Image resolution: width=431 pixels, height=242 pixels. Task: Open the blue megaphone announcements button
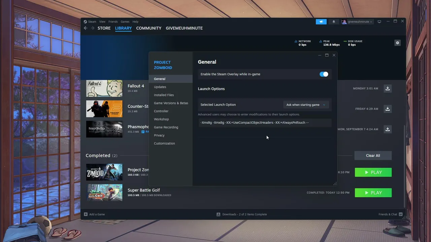click(x=321, y=22)
